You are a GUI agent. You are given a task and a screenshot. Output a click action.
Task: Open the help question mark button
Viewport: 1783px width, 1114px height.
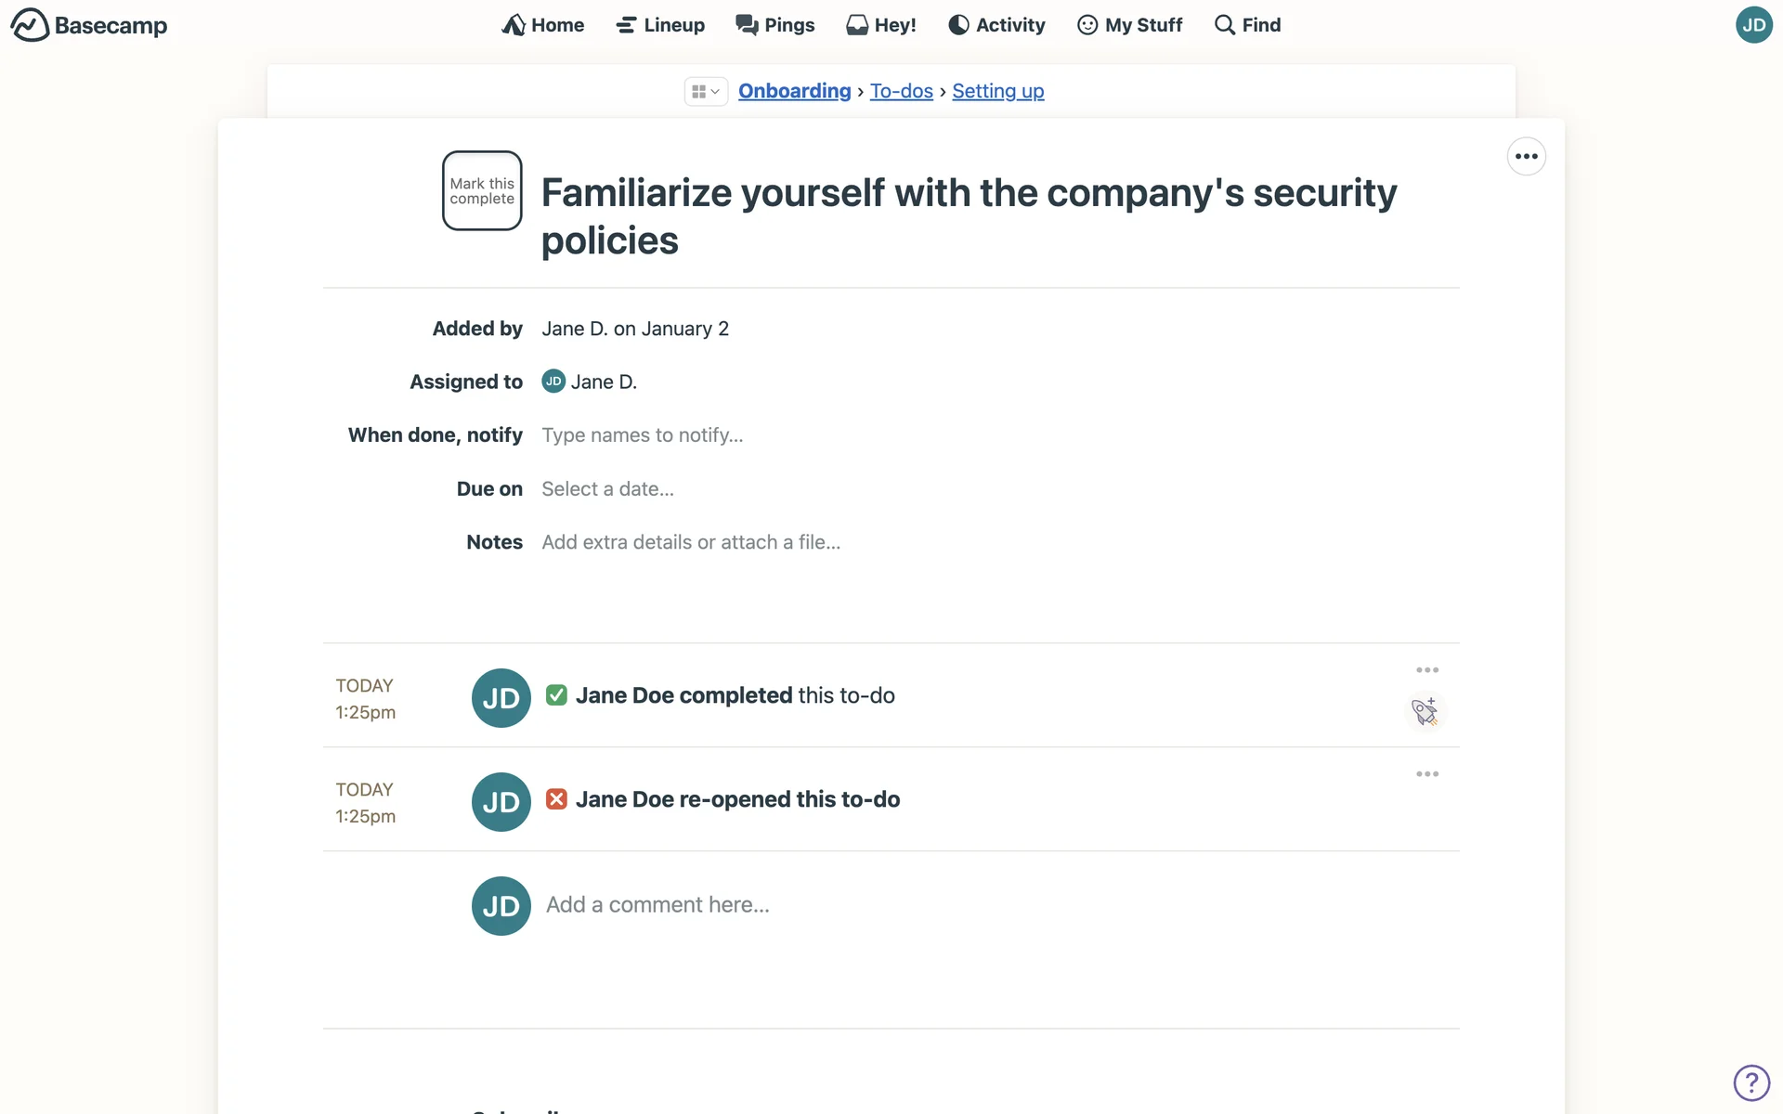[1750, 1082]
